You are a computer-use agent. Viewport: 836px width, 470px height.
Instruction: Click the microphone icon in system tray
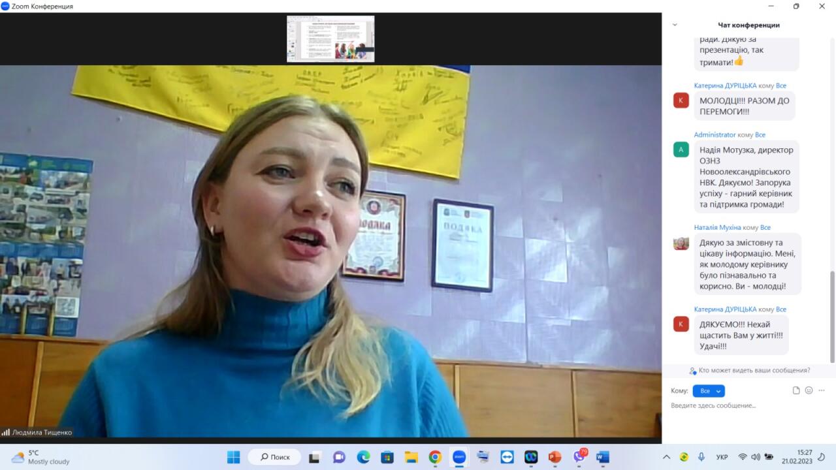701,457
